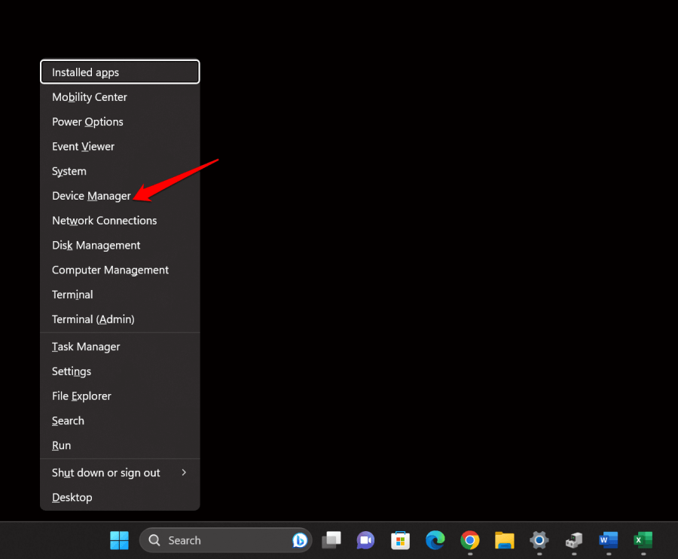Open Task View from the taskbar

(331, 540)
